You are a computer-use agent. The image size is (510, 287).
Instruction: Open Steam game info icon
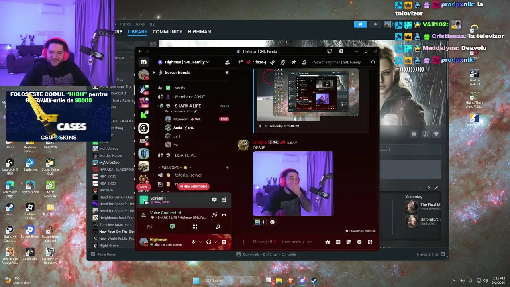[425, 134]
